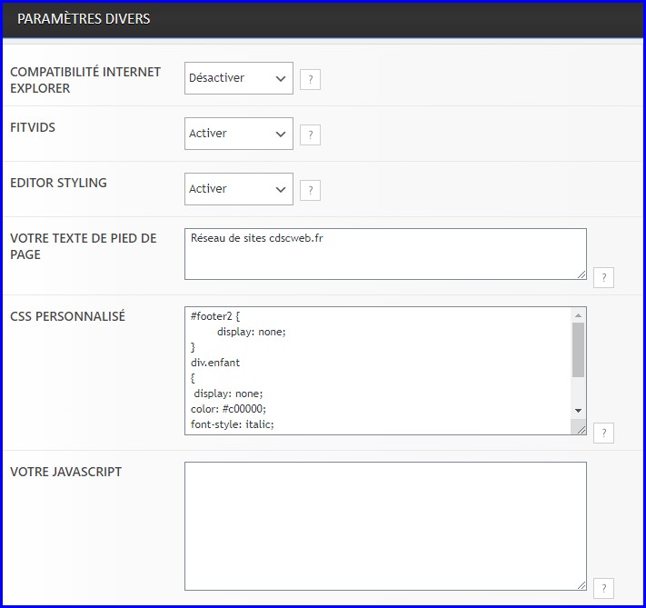
Task: Click the Editor Styling help icon
Action: (310, 191)
